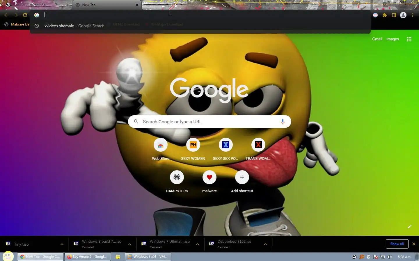The width and height of the screenshot is (419, 261).
Task: Click the customize page pencil icon
Action: (x=409, y=226)
